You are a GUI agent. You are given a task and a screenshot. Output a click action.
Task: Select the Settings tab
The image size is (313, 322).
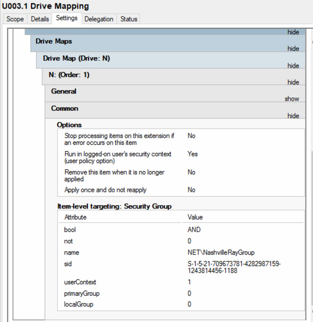coord(67,18)
